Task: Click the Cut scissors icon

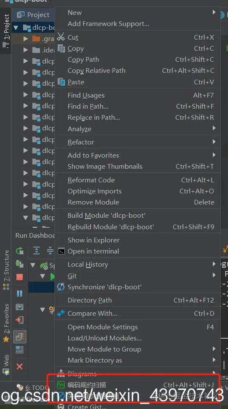Action: (x=61, y=37)
